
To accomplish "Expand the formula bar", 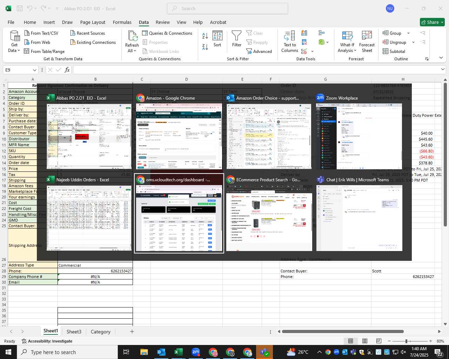I will 443,69.
